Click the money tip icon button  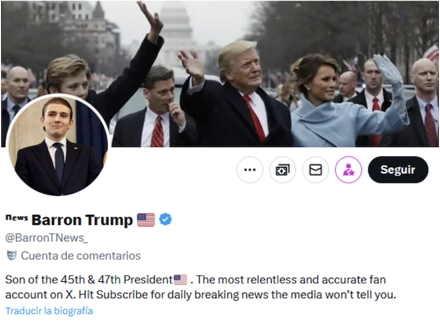(282, 170)
